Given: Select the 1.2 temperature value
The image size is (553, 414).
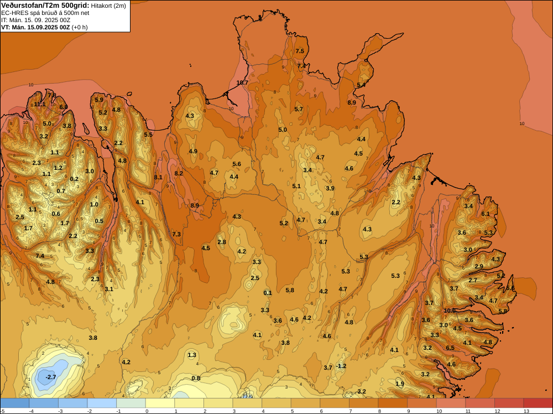Looking at the screenshot, I should pos(58,168).
